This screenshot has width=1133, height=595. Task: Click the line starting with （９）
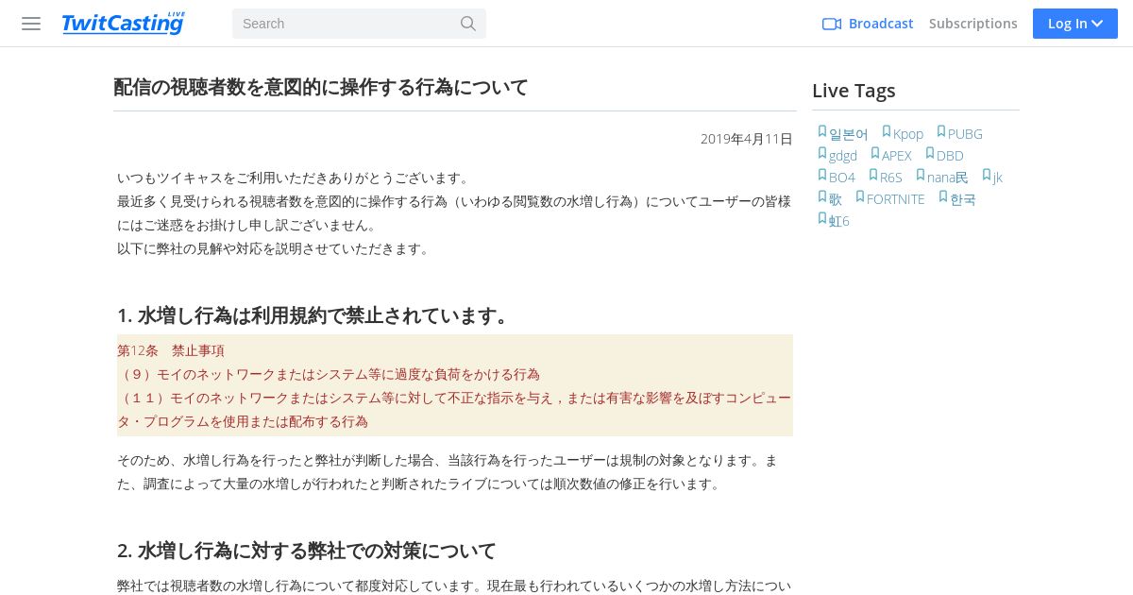tap(329, 374)
